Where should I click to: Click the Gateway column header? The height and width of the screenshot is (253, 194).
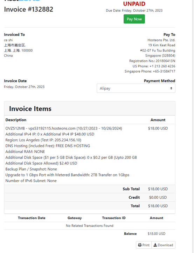(x=75, y=218)
